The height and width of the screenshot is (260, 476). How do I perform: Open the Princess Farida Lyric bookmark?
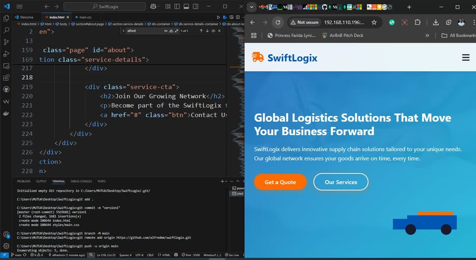291,36
